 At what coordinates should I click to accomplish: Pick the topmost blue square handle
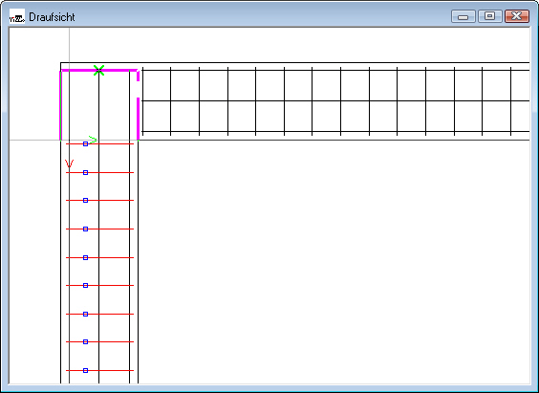[86, 144]
